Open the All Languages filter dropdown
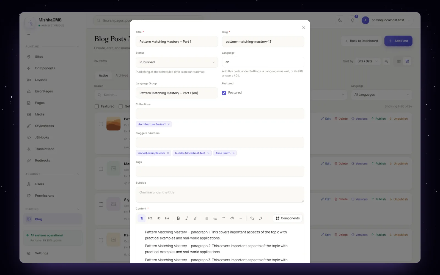The width and height of the screenshot is (440, 275). [381, 95]
